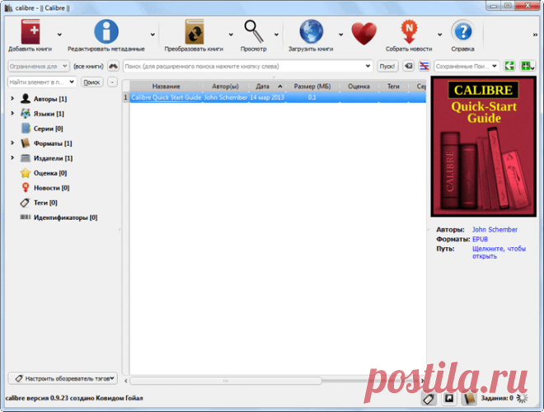
Task: Click the collapse all minus button
Action: (x=112, y=82)
